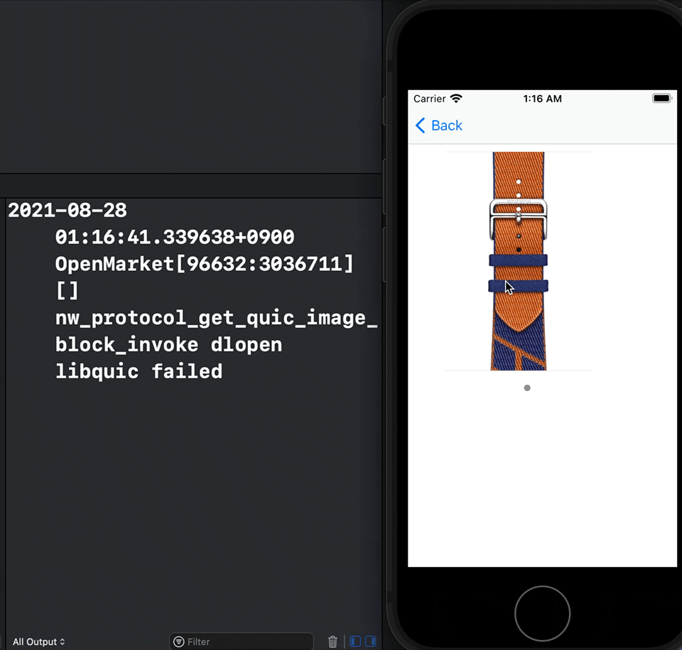Viewport: 682px width, 650px height.
Task: Open the All Output dropdown
Action: tap(38, 641)
